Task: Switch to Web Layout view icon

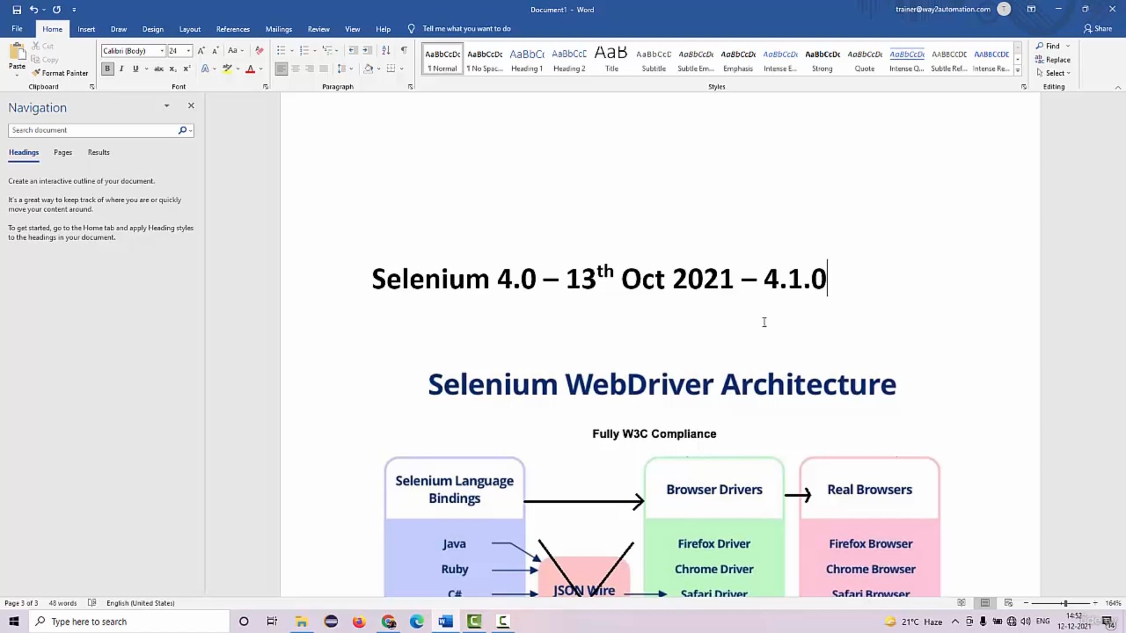Action: tap(1008, 603)
